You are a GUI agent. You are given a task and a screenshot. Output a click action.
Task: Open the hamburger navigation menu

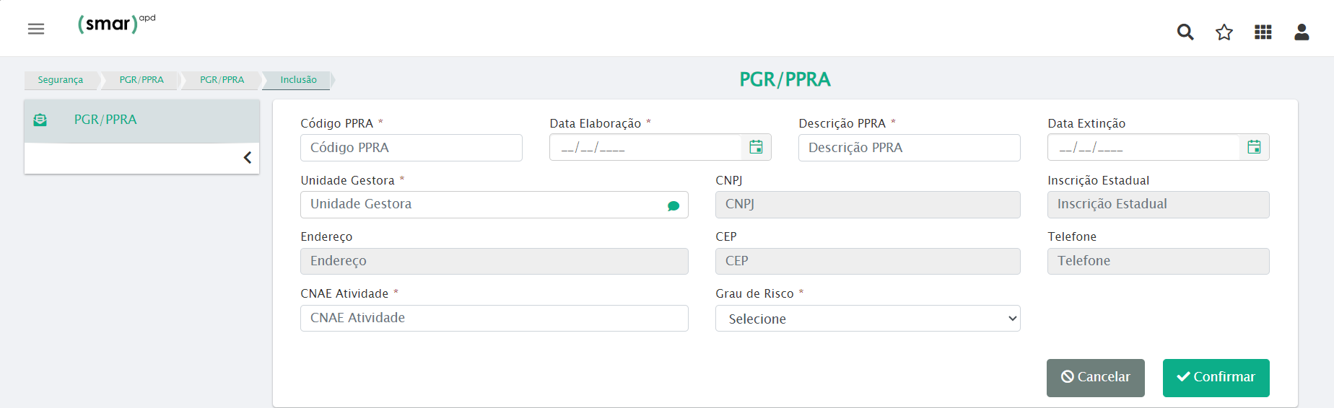(x=36, y=29)
